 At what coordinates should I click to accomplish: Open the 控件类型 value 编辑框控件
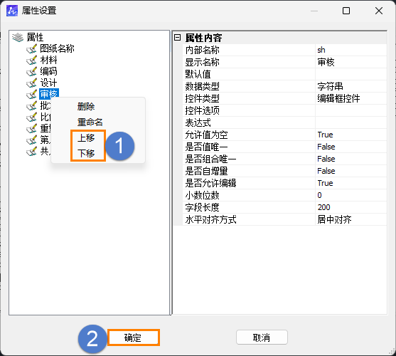(x=350, y=98)
